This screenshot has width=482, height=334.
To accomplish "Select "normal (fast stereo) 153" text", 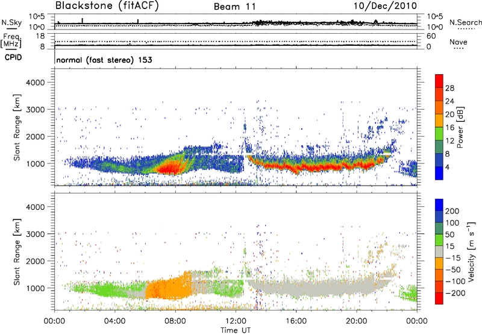I will (104, 60).
